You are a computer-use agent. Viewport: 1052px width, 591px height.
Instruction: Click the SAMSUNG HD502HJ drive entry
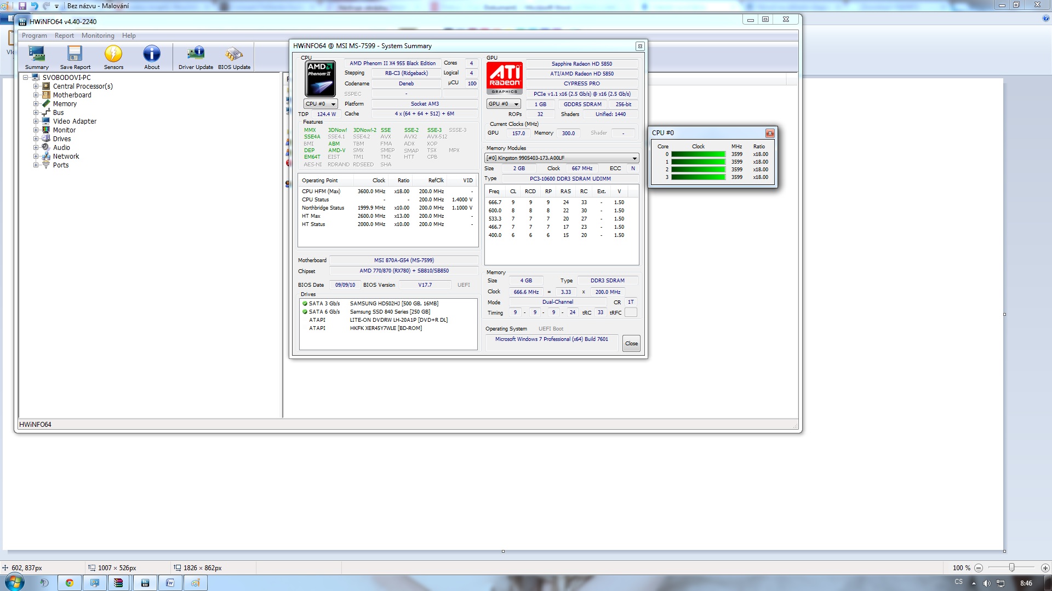(x=394, y=304)
